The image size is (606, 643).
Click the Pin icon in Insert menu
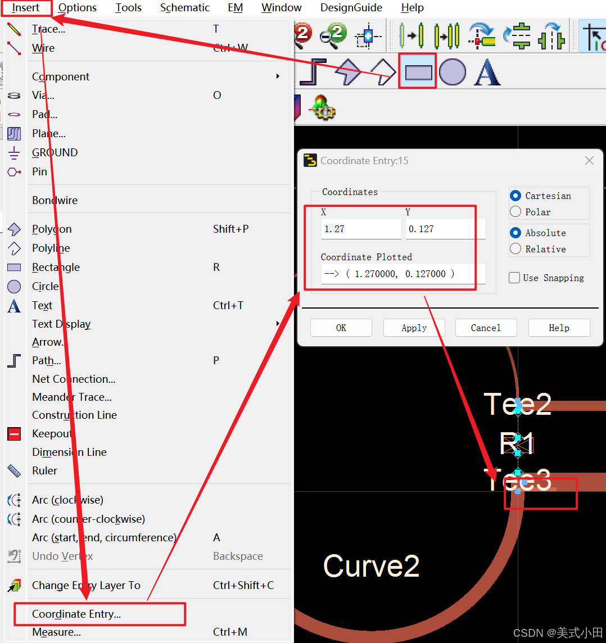pos(14,172)
